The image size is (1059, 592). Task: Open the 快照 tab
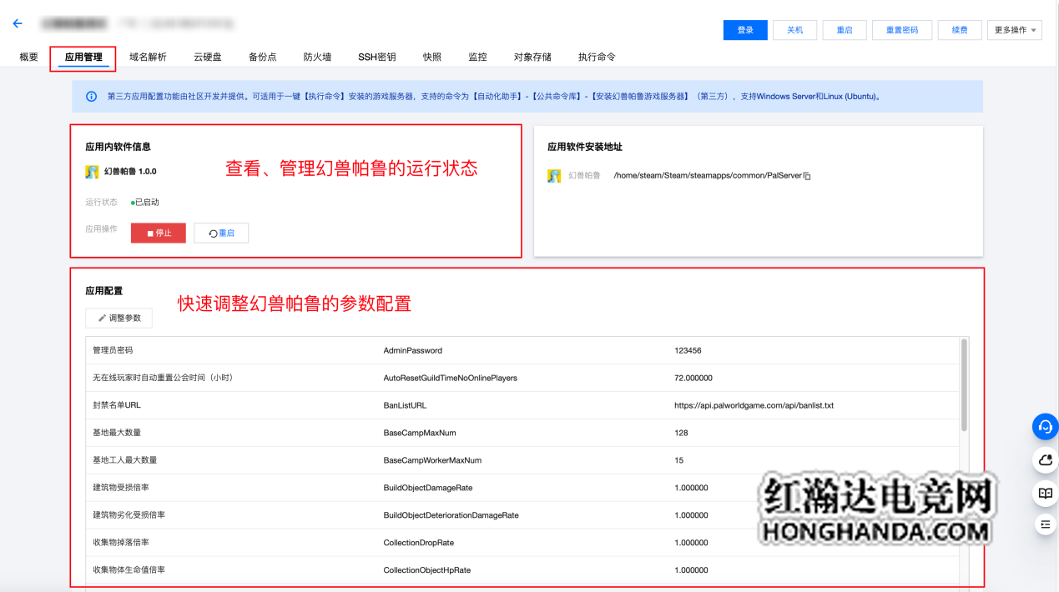pos(432,57)
